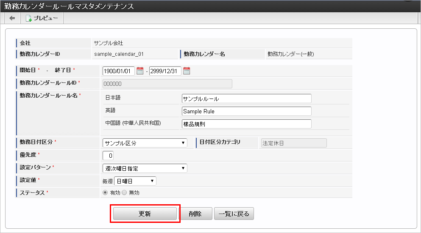
Task: Click the 削除 delete button
Action: [195, 214]
